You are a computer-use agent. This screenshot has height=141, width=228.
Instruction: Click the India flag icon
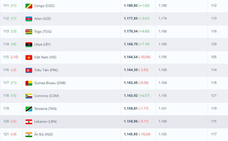tap(29, 134)
